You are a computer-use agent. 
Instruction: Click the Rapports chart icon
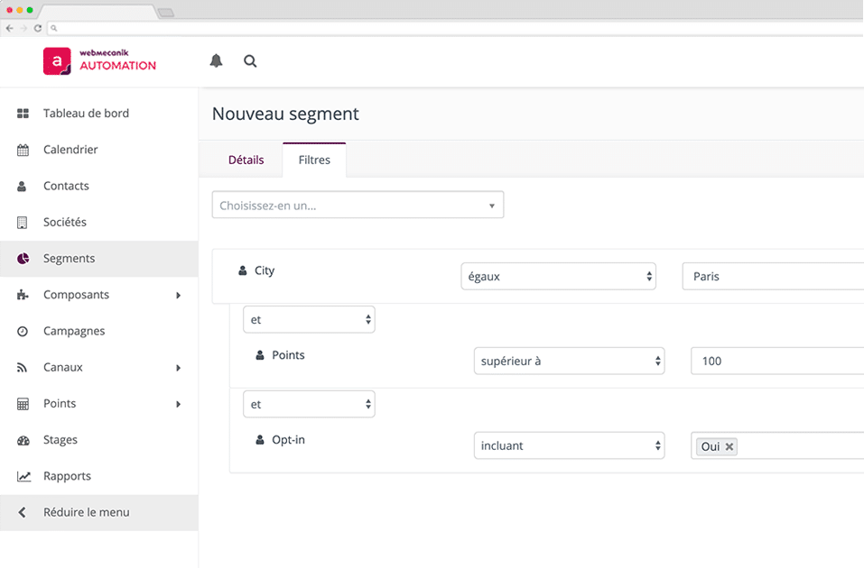point(23,476)
